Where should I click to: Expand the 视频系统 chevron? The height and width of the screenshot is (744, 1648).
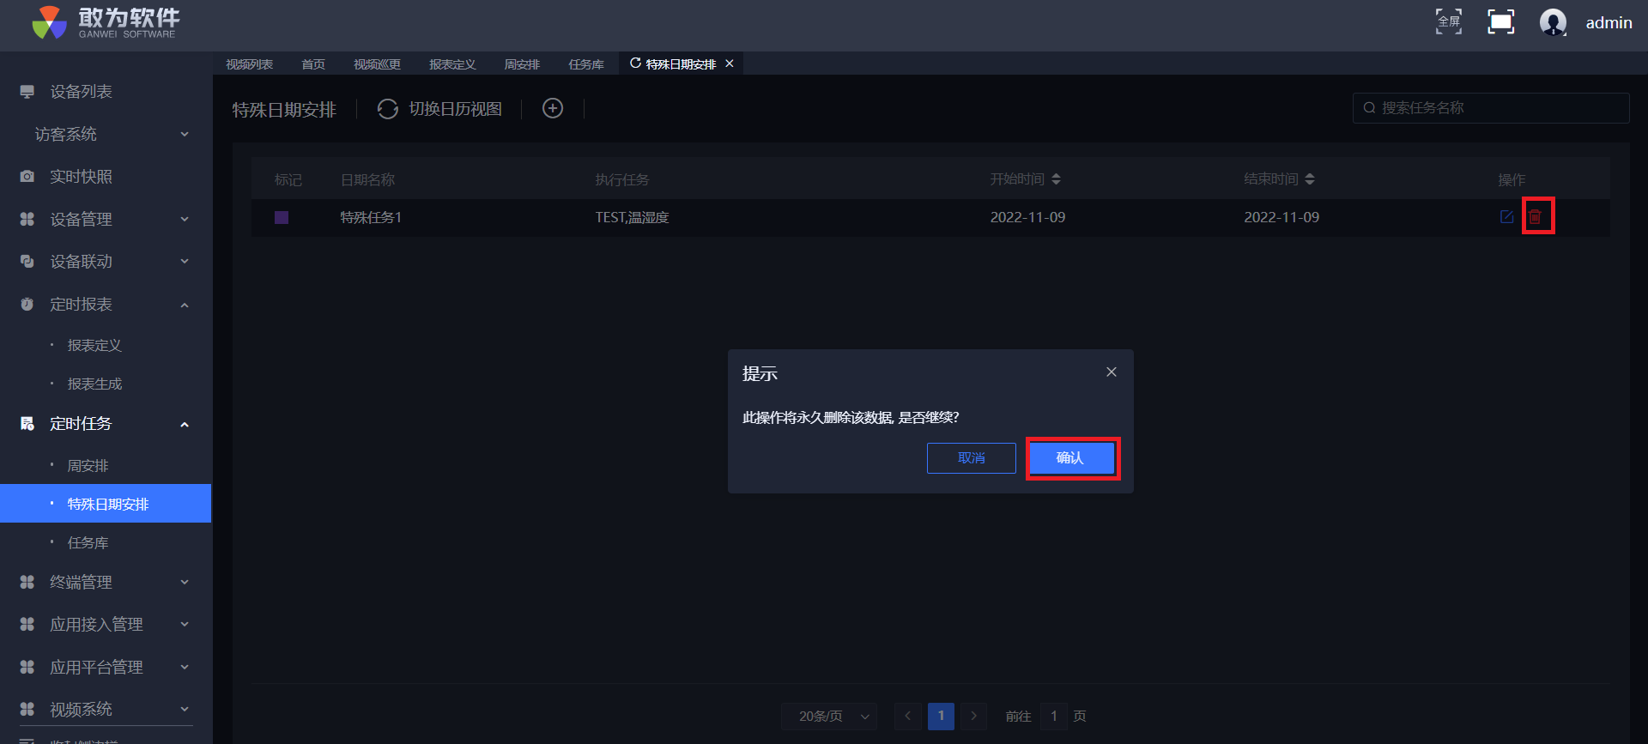tap(185, 710)
